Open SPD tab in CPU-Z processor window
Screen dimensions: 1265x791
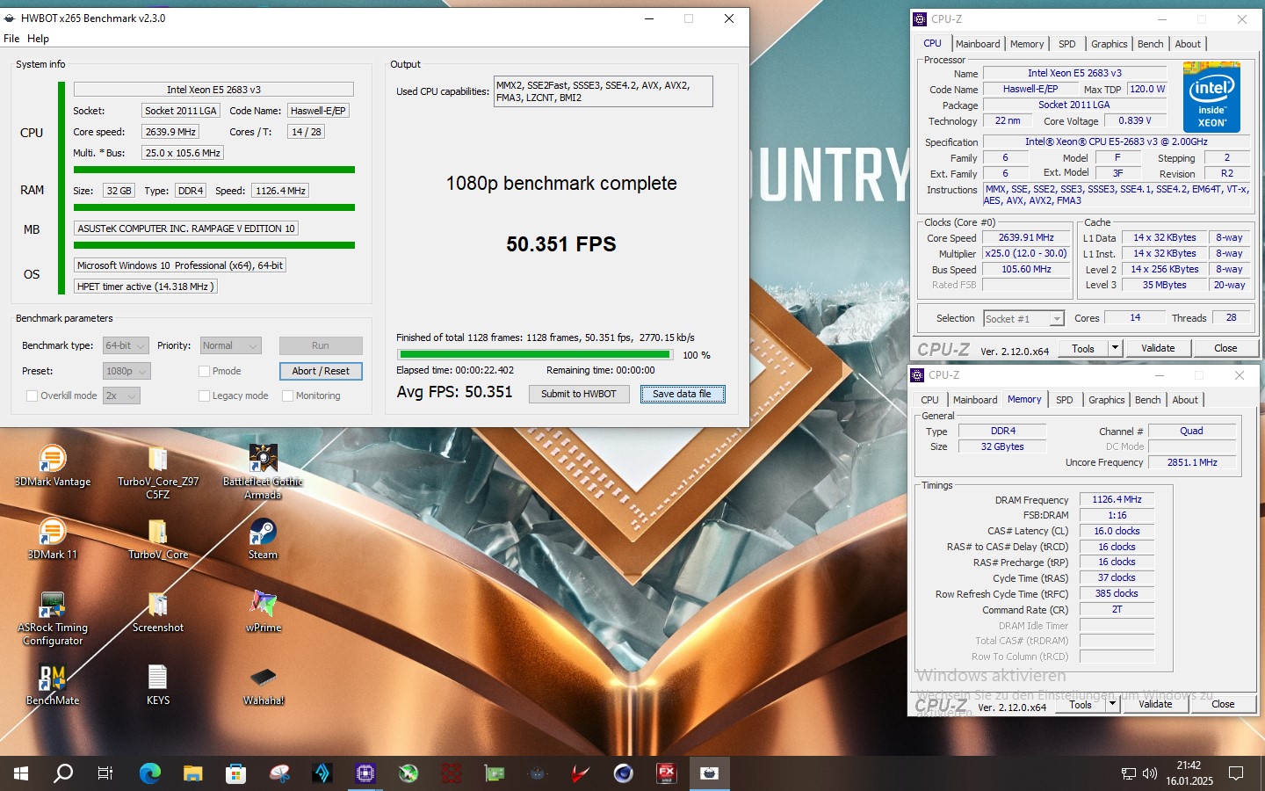tap(1066, 44)
